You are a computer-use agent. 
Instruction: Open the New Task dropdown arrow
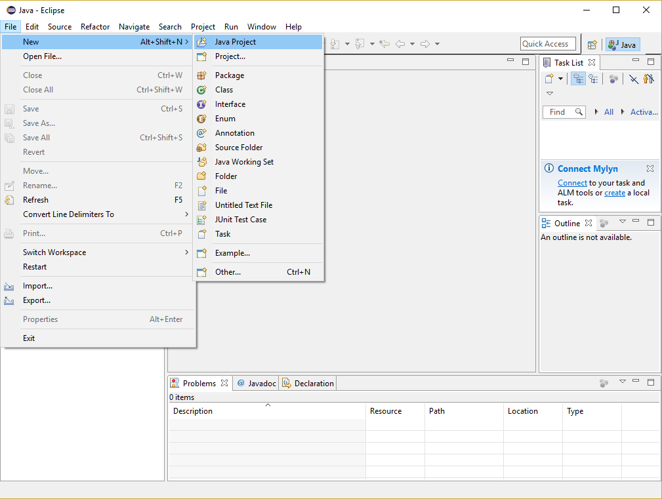click(560, 79)
